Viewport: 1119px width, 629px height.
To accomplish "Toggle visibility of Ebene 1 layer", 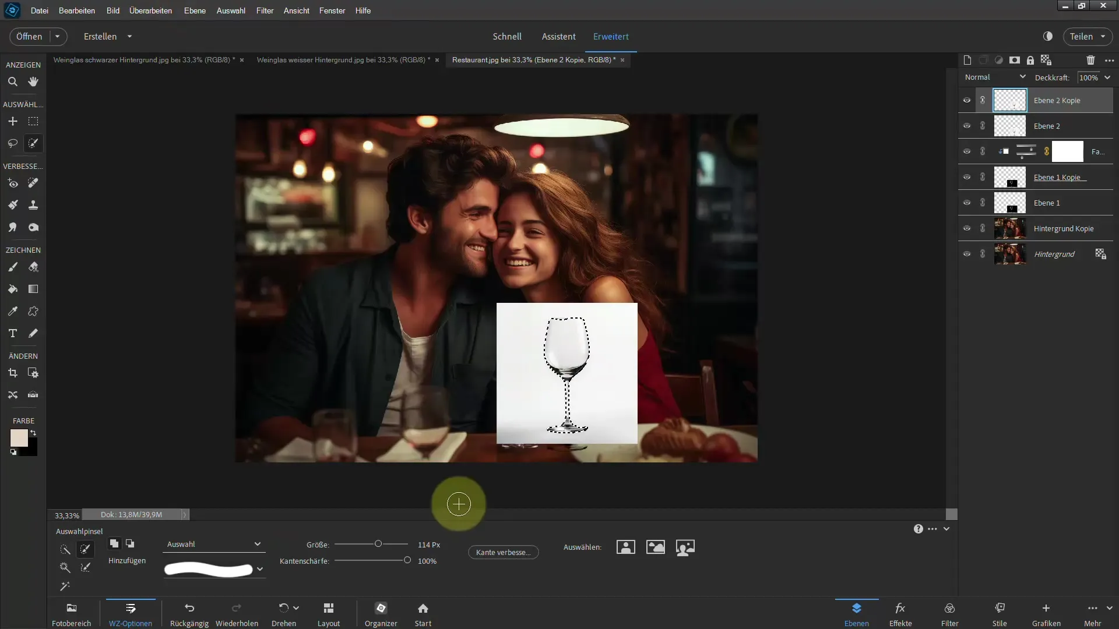I will coord(967,203).
